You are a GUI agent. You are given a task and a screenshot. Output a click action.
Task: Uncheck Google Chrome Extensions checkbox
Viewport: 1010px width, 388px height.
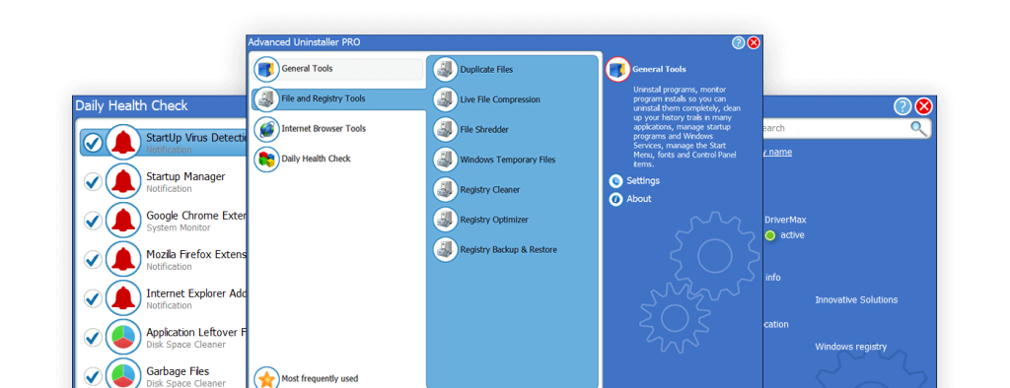click(94, 221)
